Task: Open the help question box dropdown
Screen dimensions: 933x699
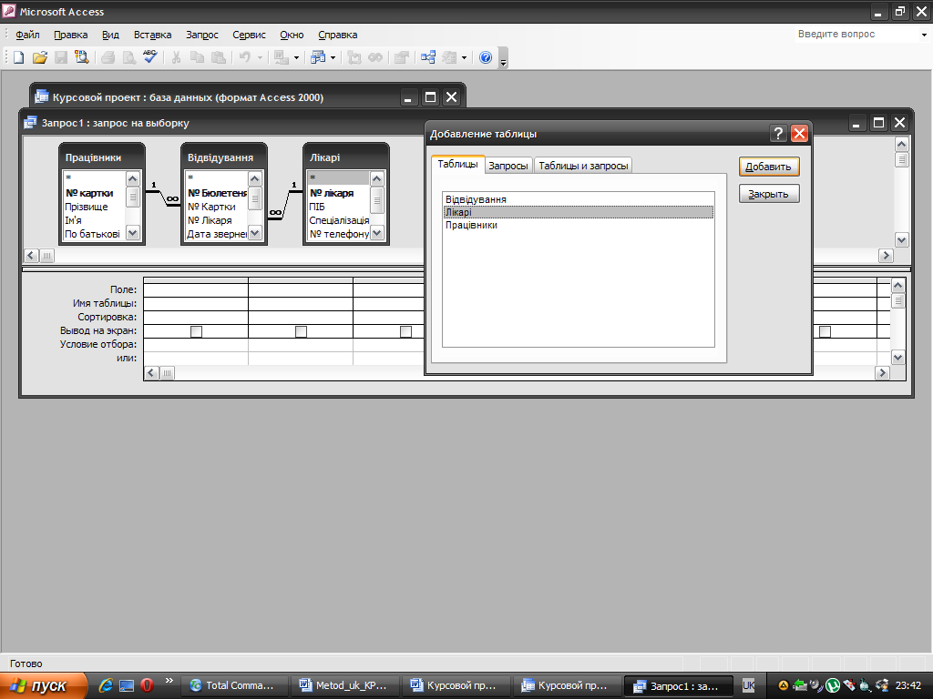Action: [924, 35]
